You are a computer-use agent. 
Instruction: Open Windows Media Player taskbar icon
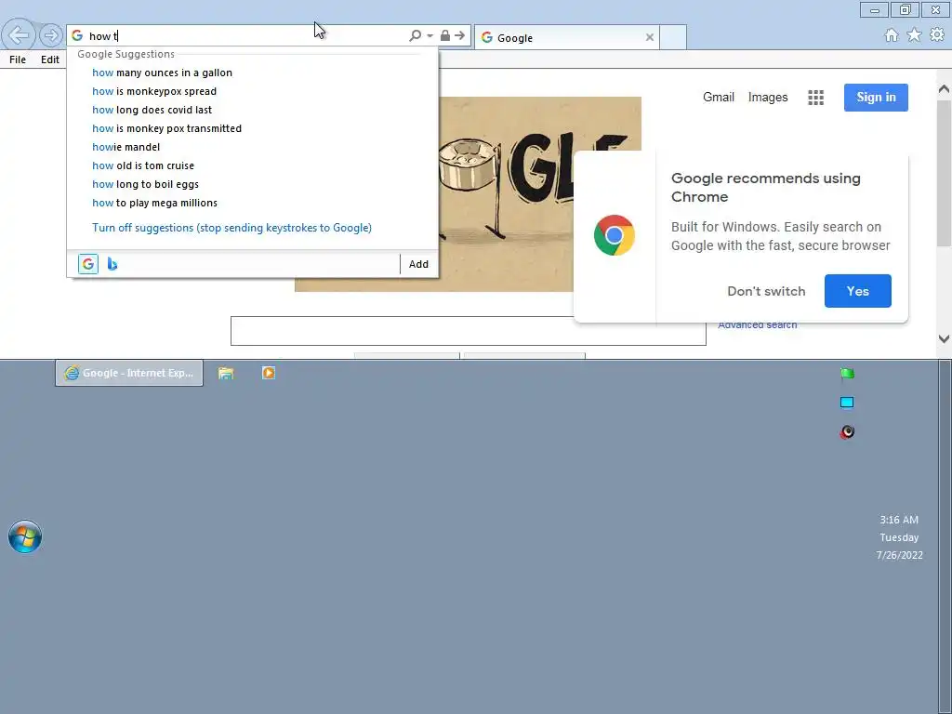[x=269, y=373]
